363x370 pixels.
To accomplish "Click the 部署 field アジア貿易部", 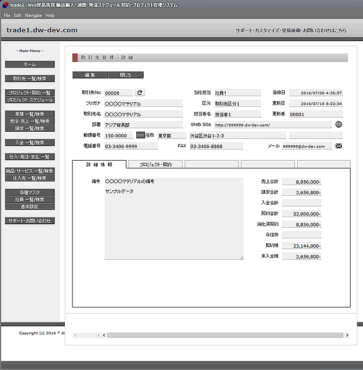I will coord(144,124).
